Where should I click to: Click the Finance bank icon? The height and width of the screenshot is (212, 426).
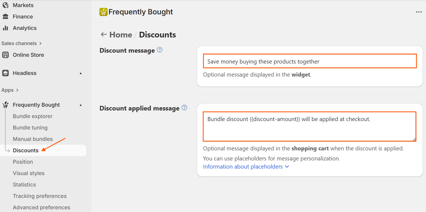point(5,17)
